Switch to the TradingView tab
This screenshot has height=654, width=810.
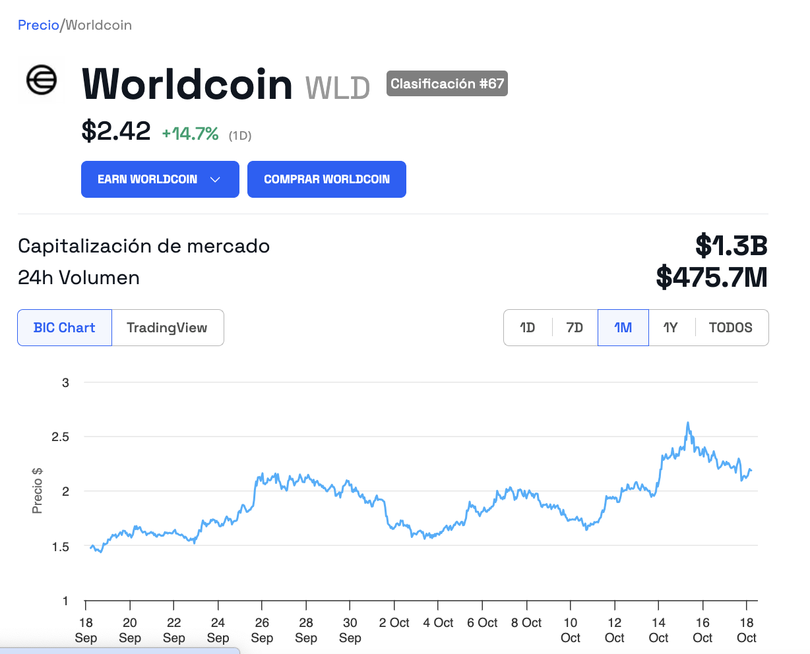(x=168, y=328)
